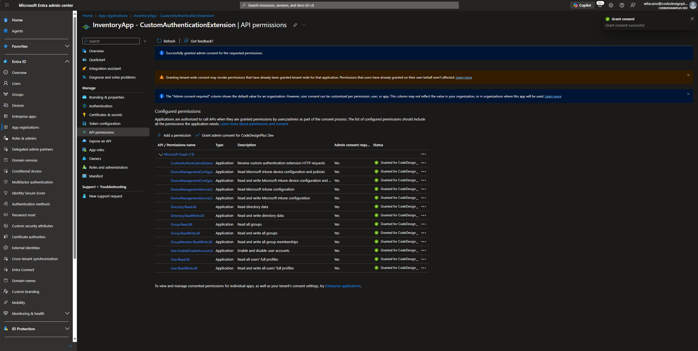Open Copilot from the top bar

tap(582, 5)
